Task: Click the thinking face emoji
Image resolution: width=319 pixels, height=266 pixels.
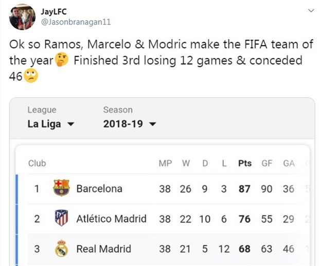Action: coord(62,61)
